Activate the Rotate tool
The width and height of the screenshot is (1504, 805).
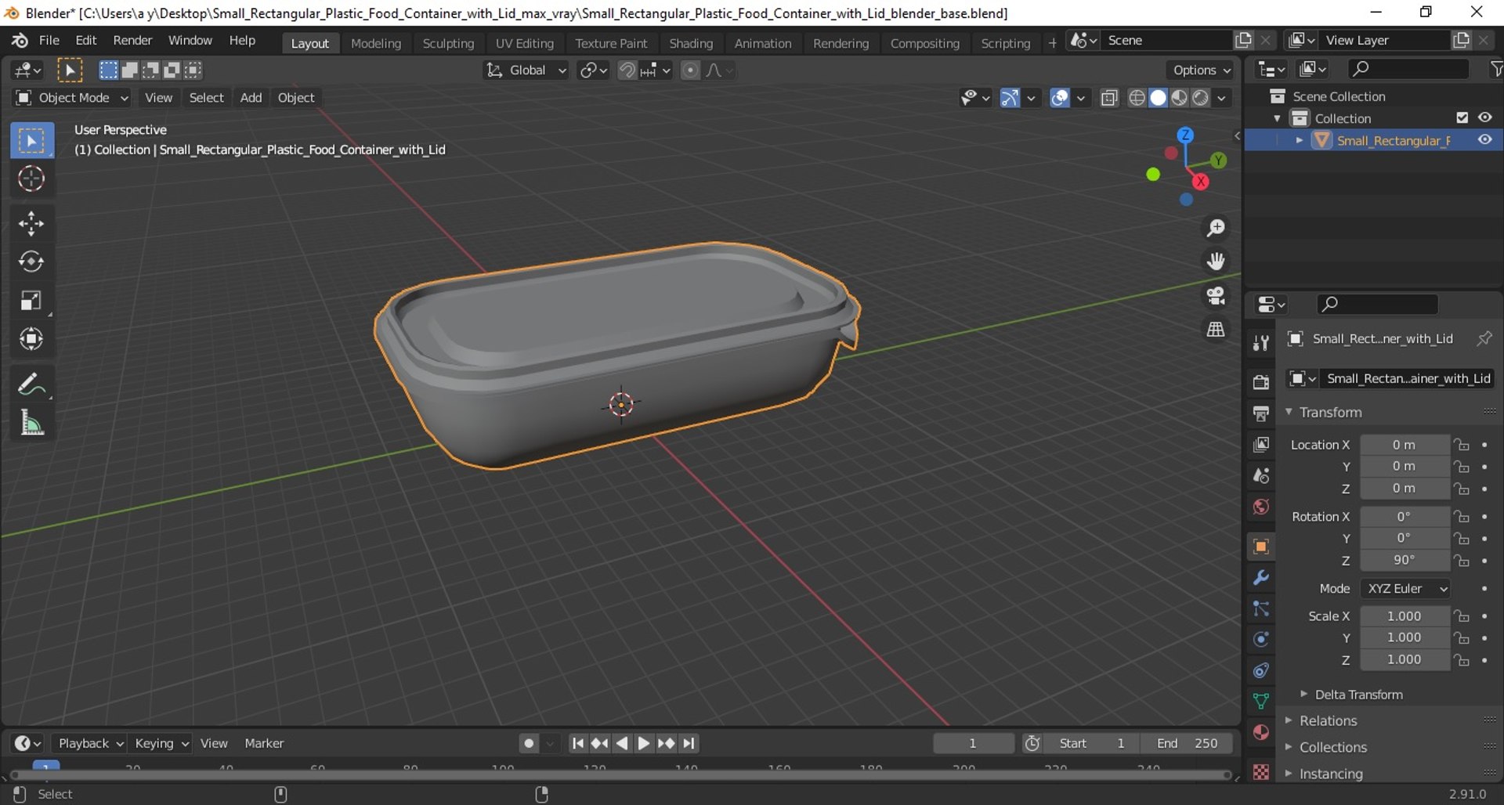(31, 262)
